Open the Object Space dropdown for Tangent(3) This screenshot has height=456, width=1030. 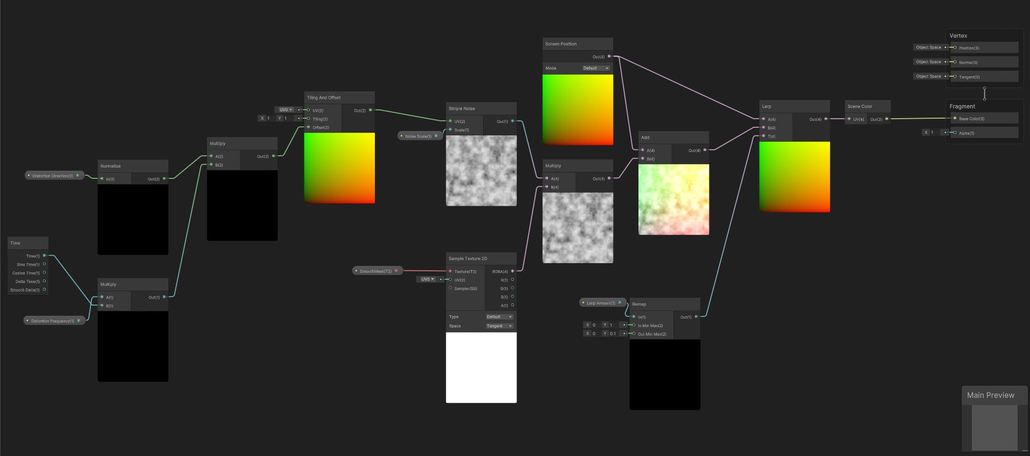tap(929, 76)
